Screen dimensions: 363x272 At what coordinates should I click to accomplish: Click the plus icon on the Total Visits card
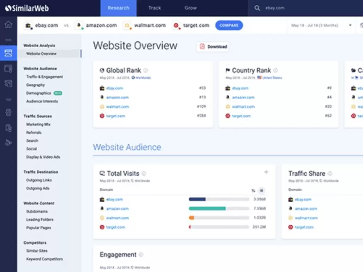tap(266, 172)
